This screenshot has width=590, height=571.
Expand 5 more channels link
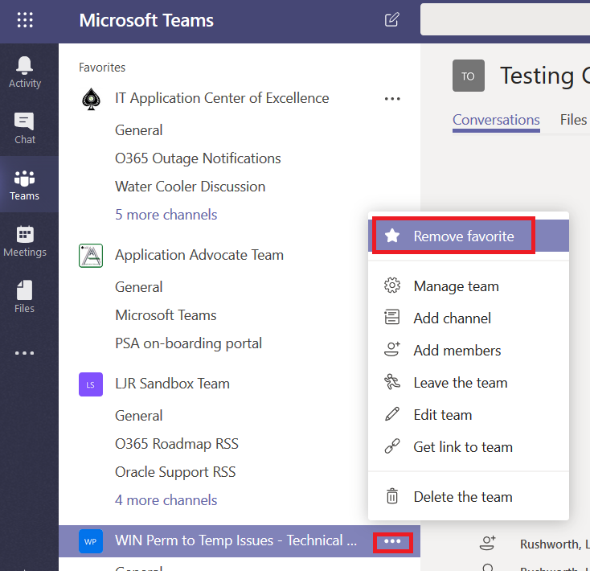tap(166, 215)
